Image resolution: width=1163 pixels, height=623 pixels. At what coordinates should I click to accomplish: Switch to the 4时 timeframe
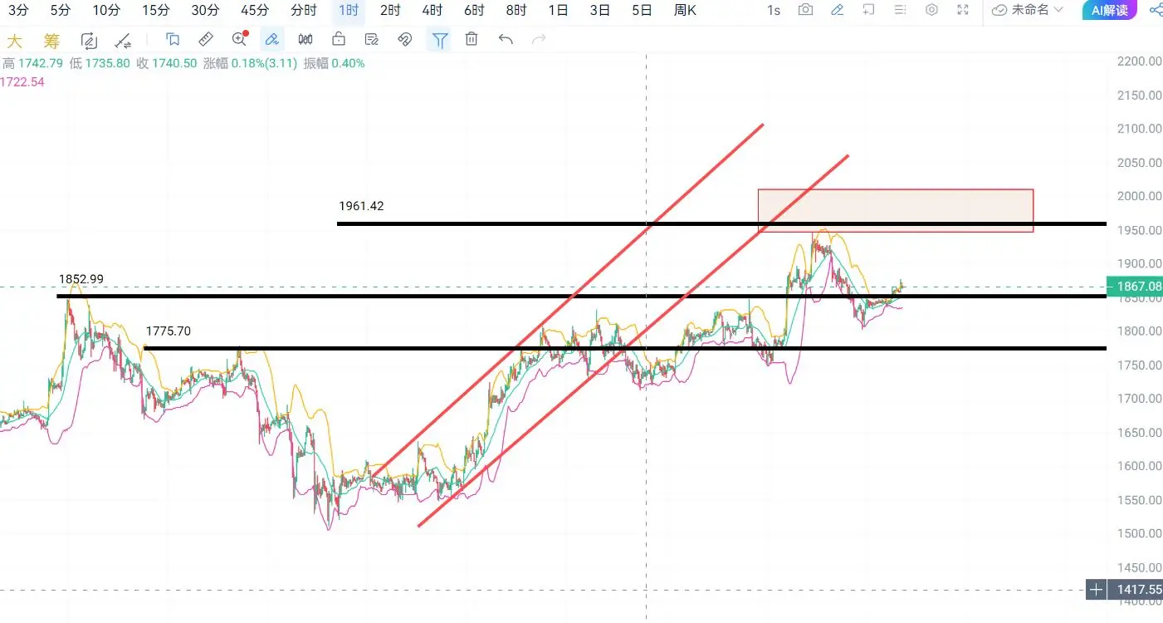click(432, 10)
